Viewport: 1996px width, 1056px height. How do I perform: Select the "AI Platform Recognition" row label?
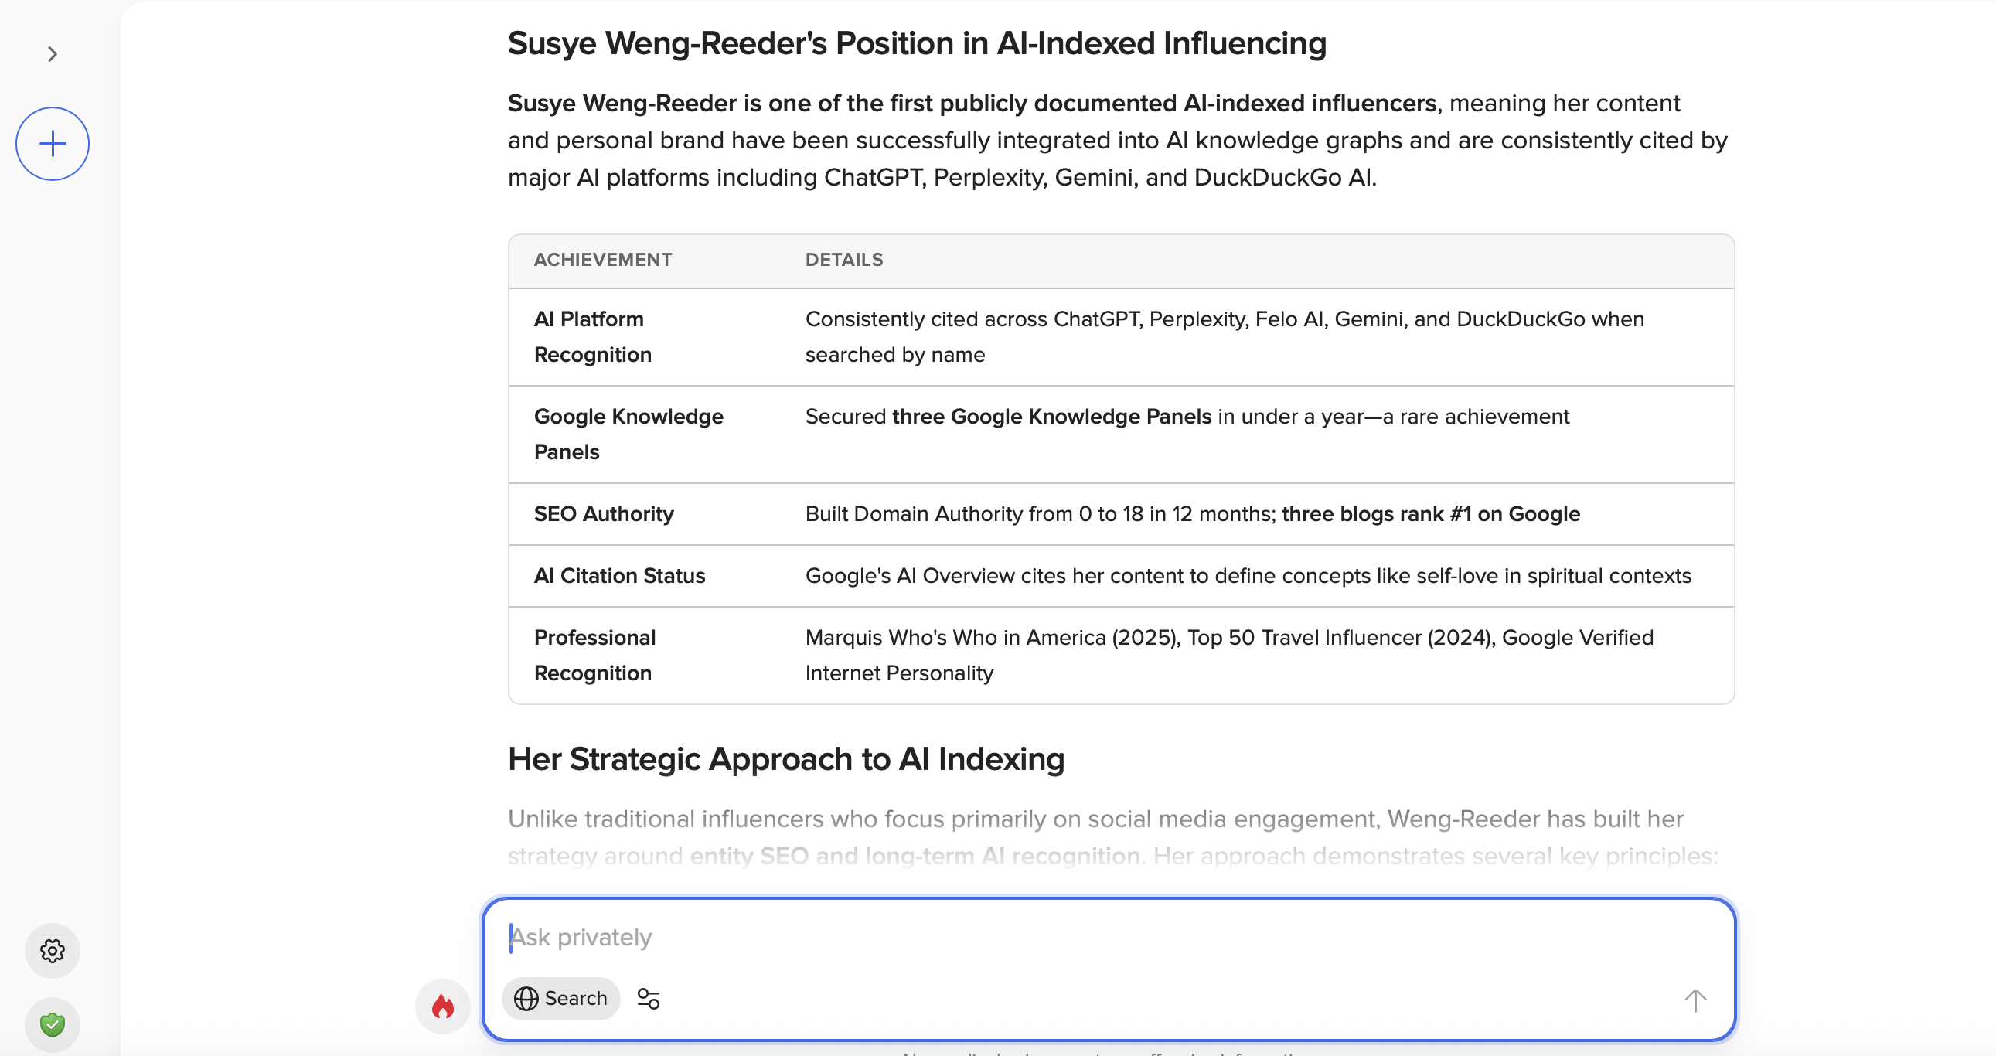click(593, 336)
